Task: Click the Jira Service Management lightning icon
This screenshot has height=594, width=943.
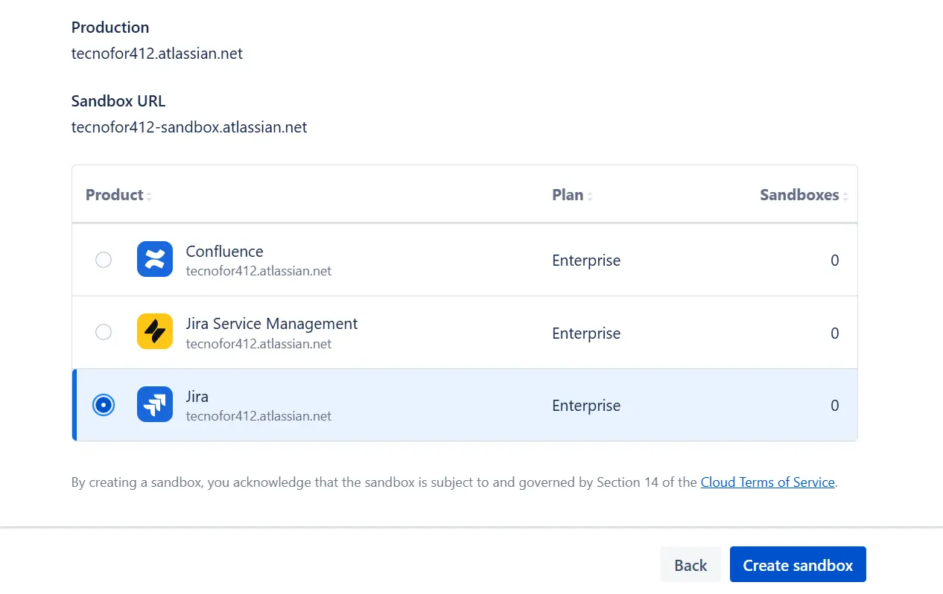Action: [x=155, y=331]
